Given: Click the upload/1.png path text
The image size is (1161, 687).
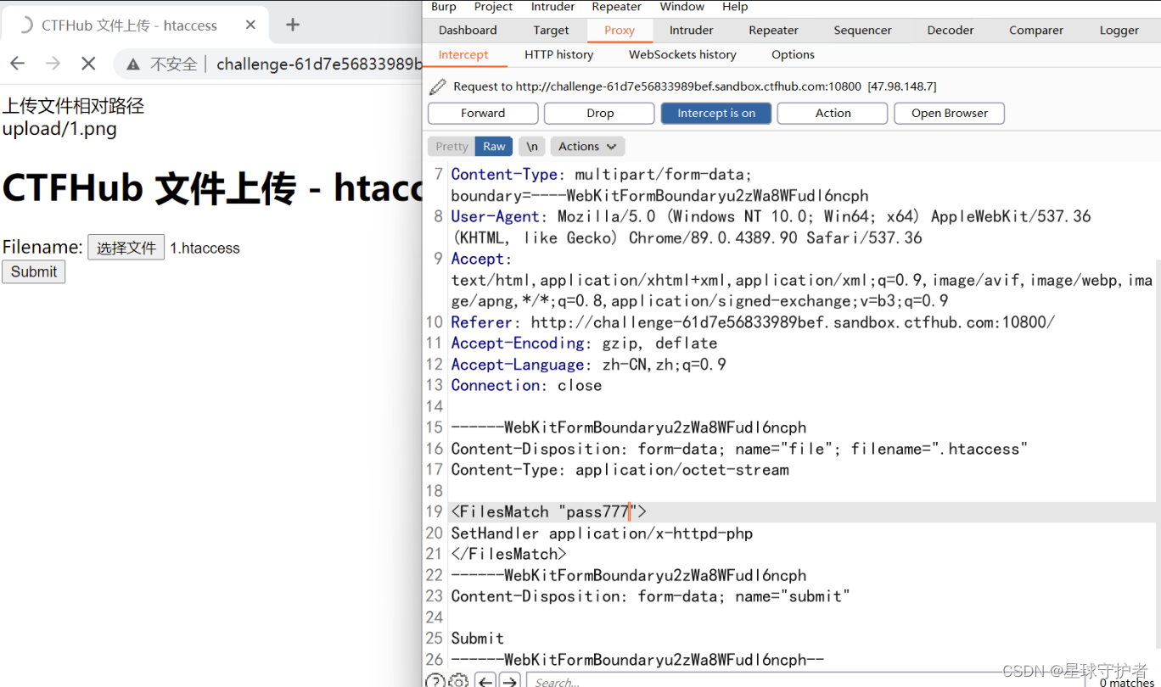Looking at the screenshot, I should (59, 130).
